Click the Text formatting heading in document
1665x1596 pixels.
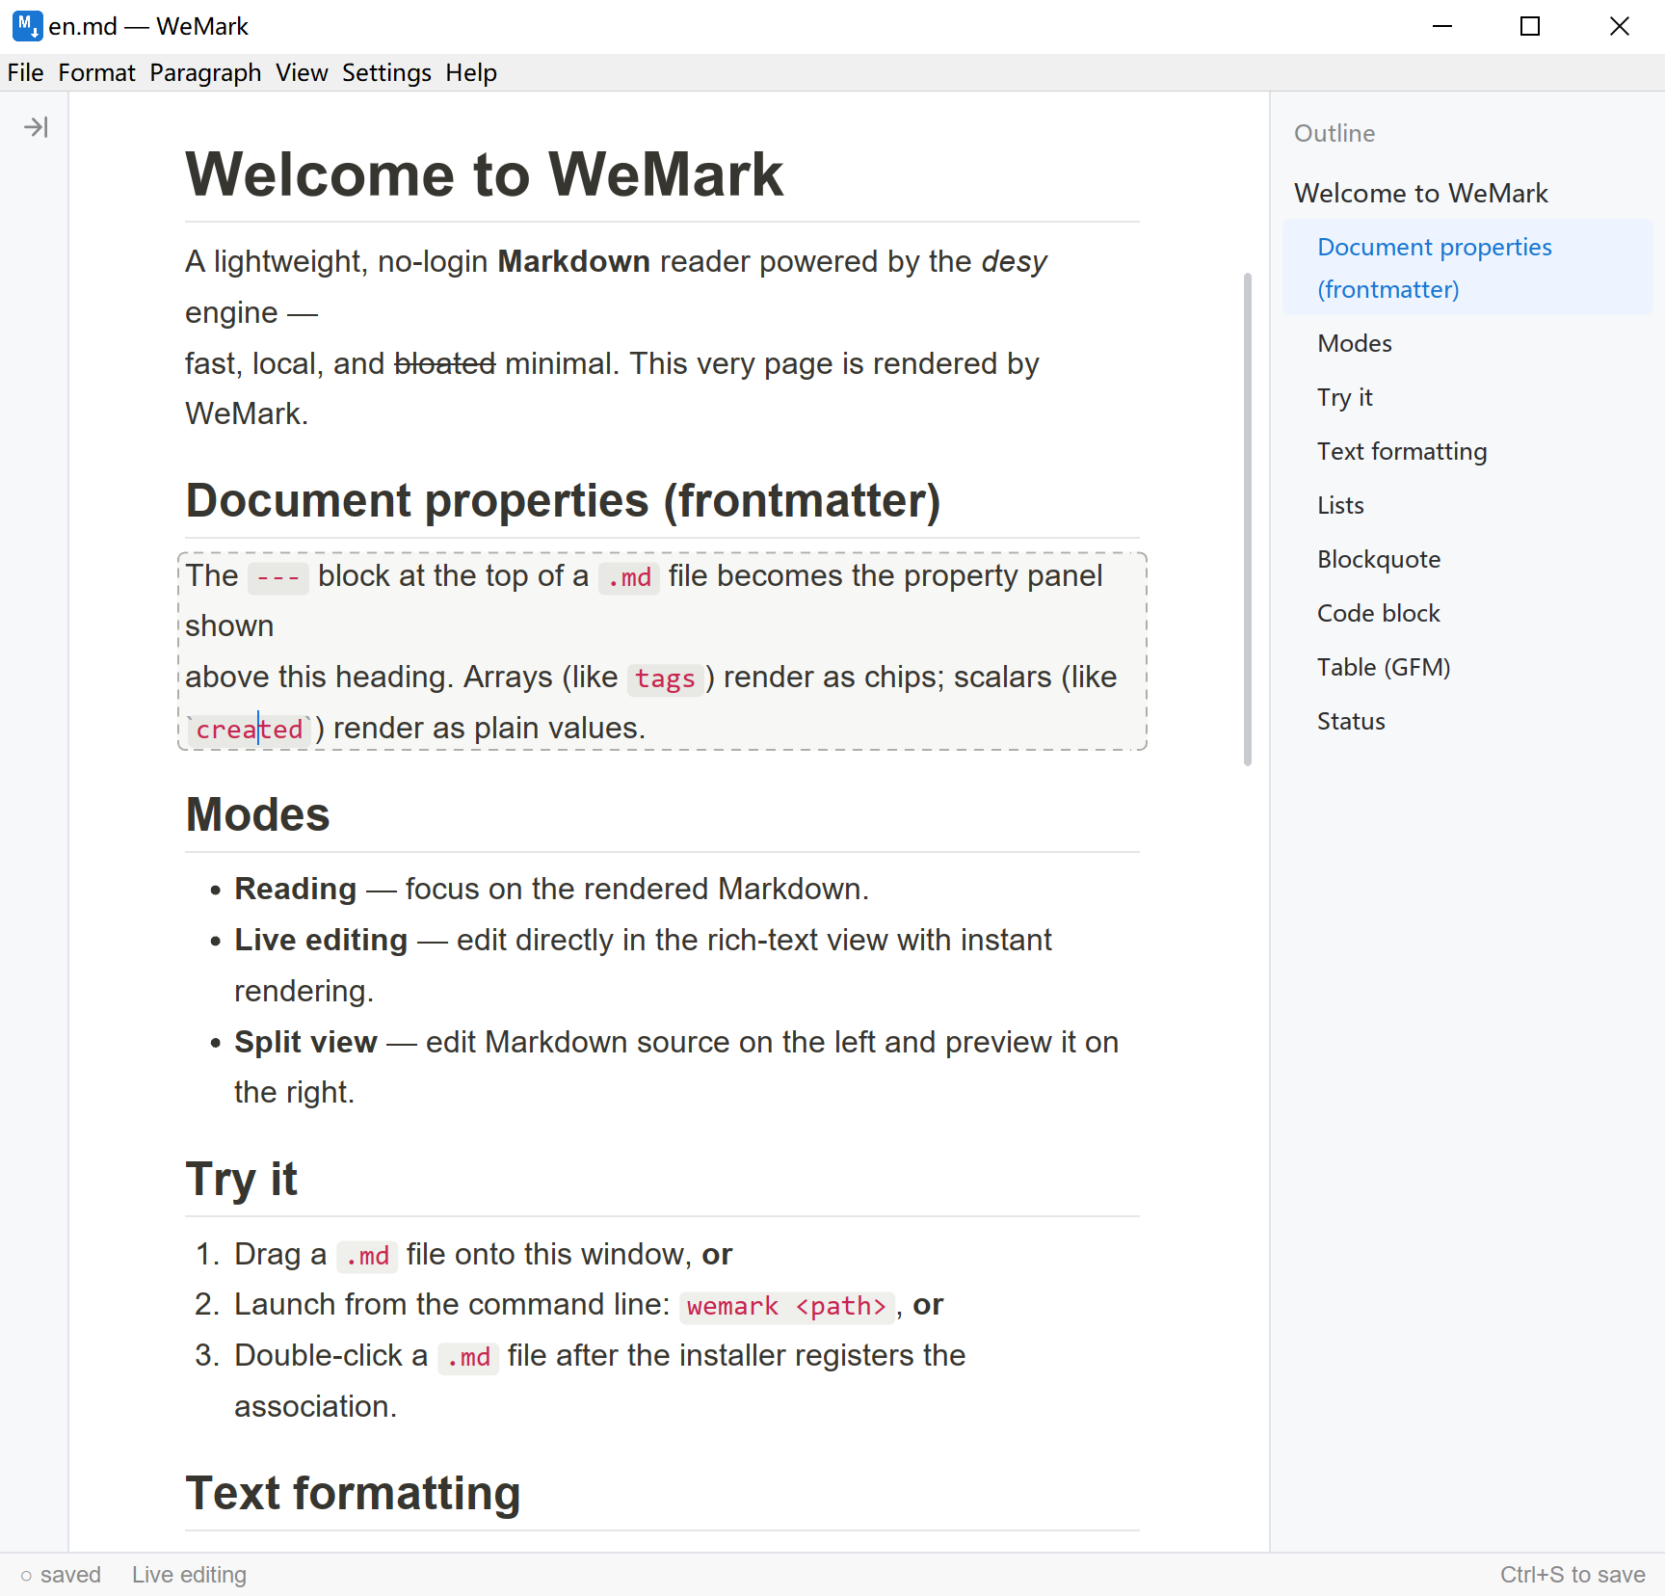[x=353, y=1493]
